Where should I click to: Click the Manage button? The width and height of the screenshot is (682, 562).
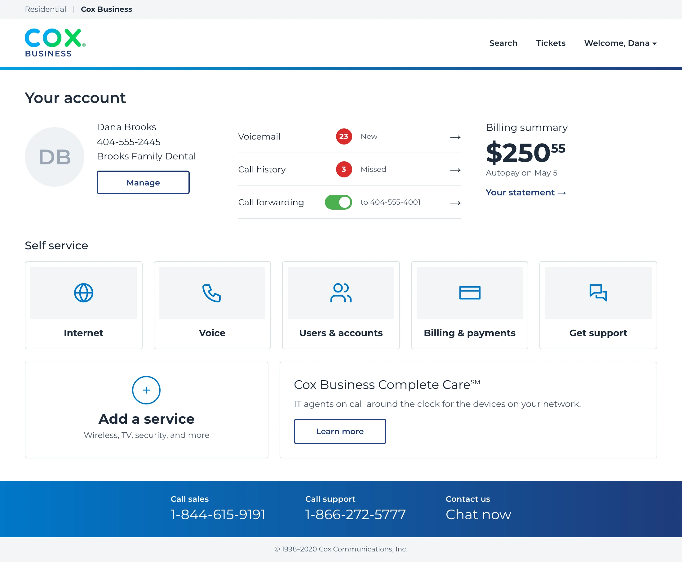click(143, 183)
